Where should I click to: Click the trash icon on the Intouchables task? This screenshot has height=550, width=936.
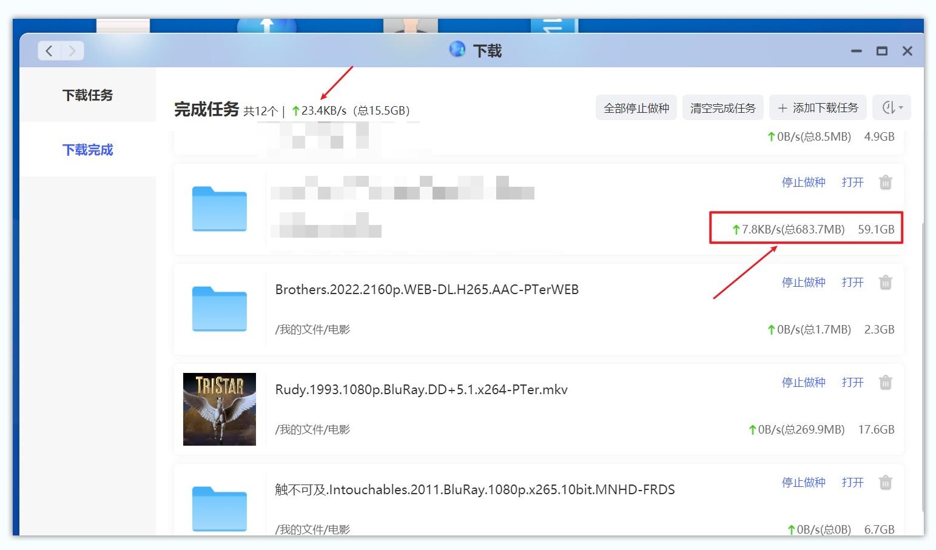click(x=885, y=482)
